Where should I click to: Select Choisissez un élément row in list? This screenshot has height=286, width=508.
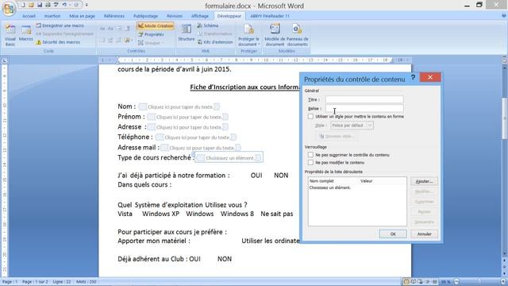357,187
